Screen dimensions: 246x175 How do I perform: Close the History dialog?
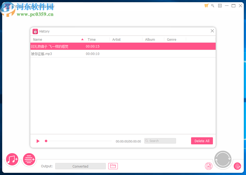(x=212, y=31)
